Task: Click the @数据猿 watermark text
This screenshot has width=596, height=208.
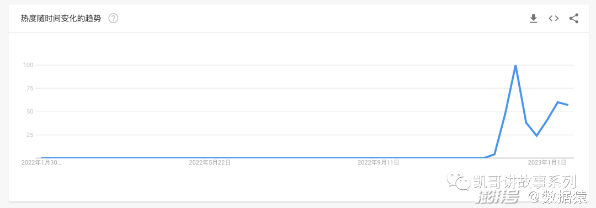Action: coord(557,196)
